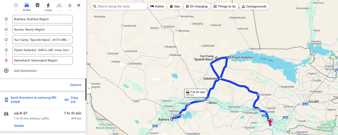
Task: Switch to transit travel mode
Action: point(37,5)
